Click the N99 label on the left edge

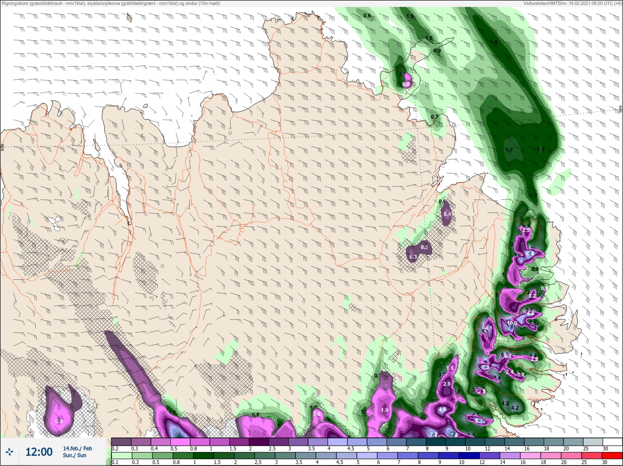point(2,146)
